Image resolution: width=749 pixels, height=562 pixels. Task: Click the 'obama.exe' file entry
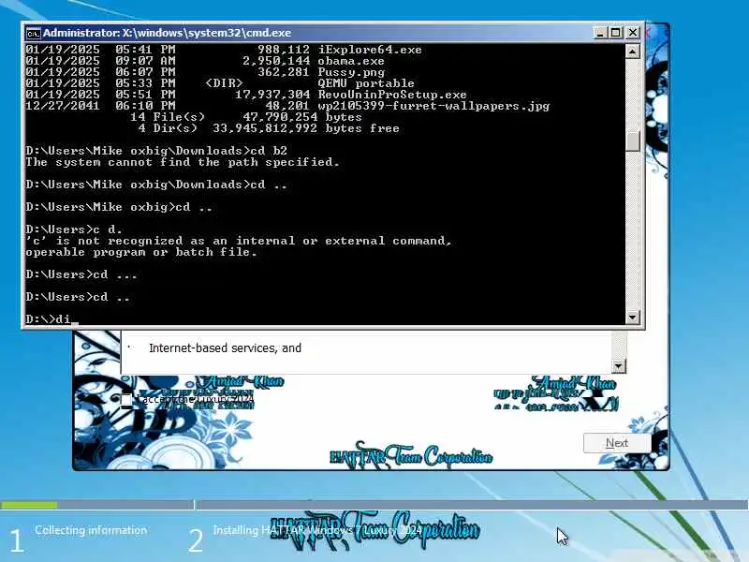click(351, 61)
